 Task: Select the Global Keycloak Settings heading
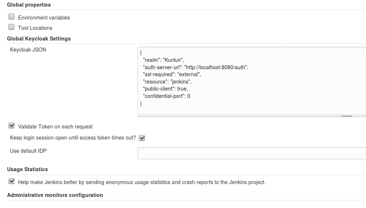(x=39, y=39)
